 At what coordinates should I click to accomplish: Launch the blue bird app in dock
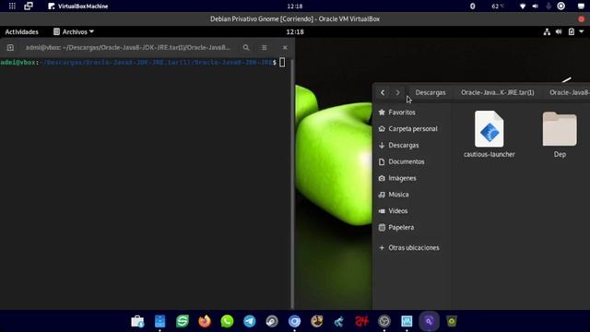pos(339,321)
